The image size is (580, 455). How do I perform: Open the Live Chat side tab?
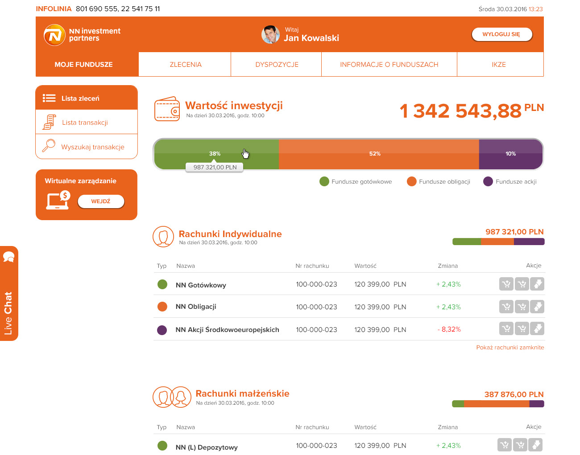(x=9, y=293)
